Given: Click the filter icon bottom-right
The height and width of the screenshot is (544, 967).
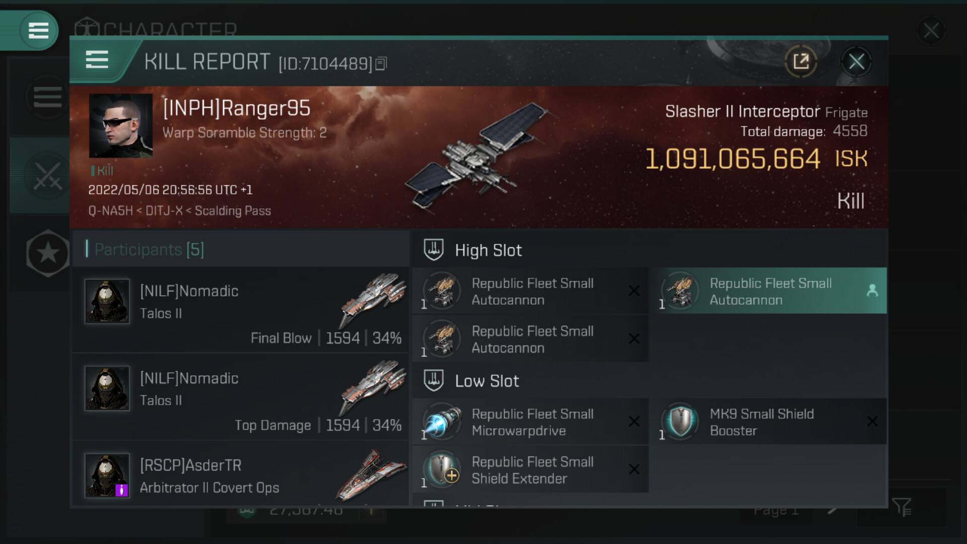Looking at the screenshot, I should click(x=901, y=507).
